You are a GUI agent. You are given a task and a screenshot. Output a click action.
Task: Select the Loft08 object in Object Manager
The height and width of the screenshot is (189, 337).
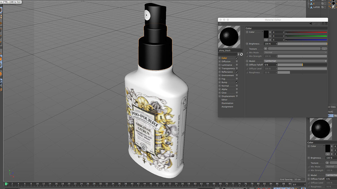pyautogui.click(x=316, y=7)
